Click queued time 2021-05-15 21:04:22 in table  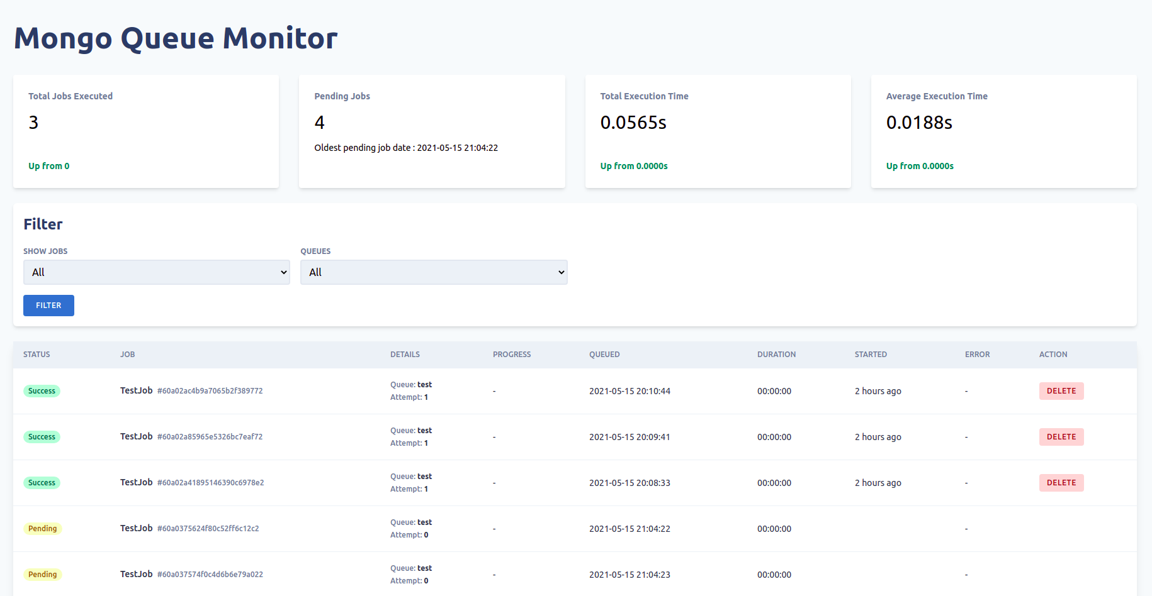click(x=630, y=529)
